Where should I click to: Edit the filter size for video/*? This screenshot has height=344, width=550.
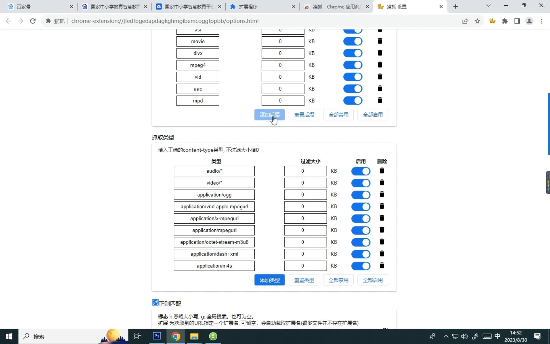pos(305,183)
